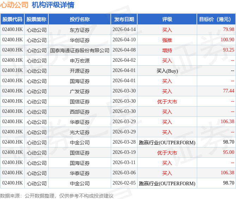
Task: Select the 西部证券 broker cell
Action: pyautogui.click(x=80, y=112)
